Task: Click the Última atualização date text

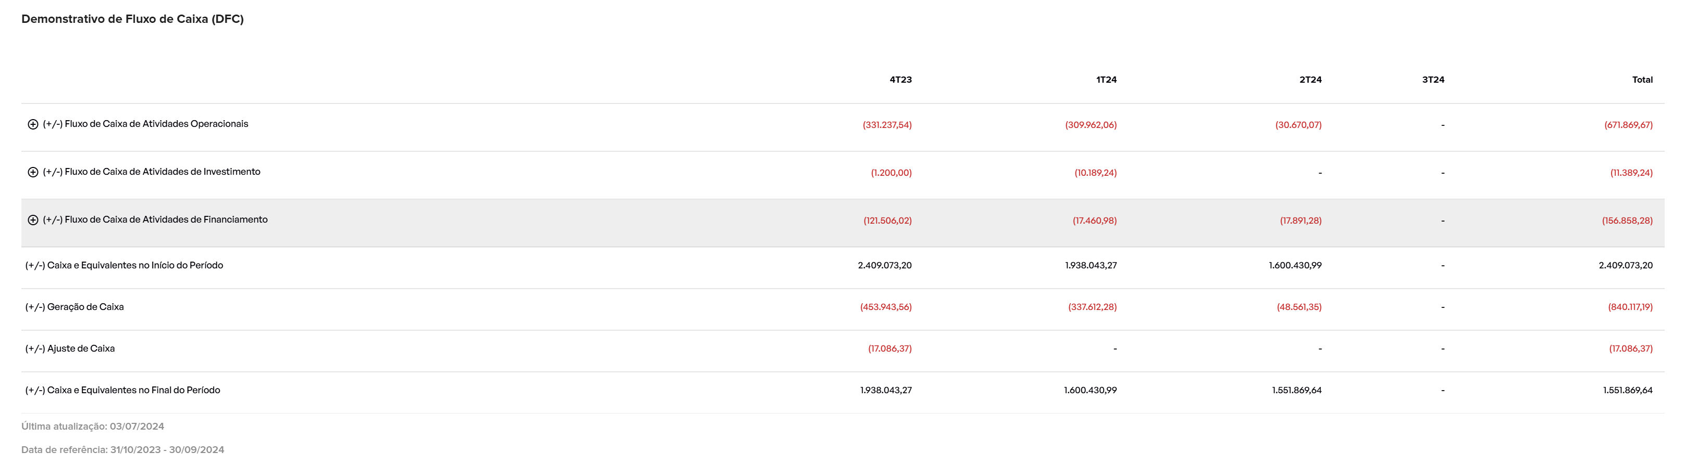Action: (x=93, y=427)
